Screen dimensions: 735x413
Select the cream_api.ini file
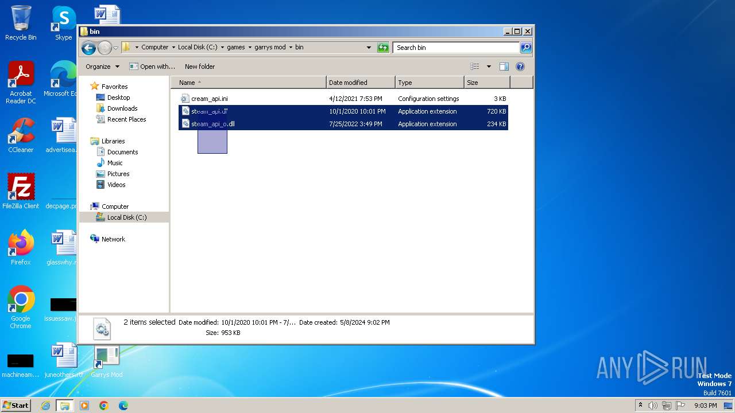(343, 99)
